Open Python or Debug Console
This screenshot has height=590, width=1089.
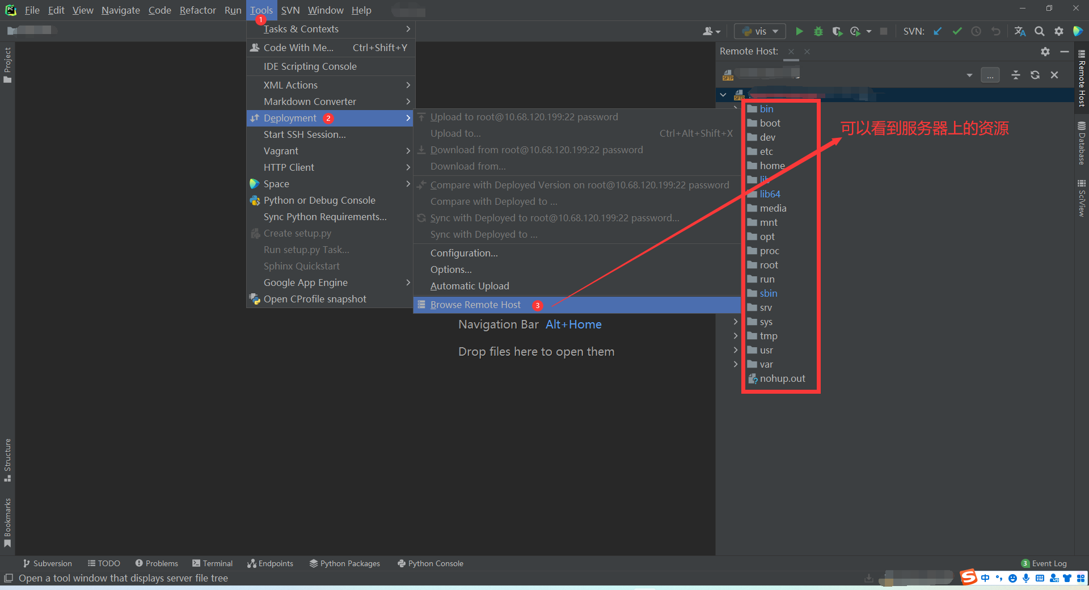pyautogui.click(x=331, y=200)
